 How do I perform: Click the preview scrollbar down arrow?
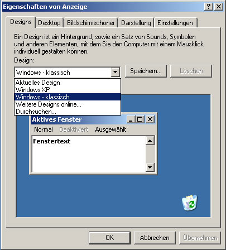tap(150, 167)
